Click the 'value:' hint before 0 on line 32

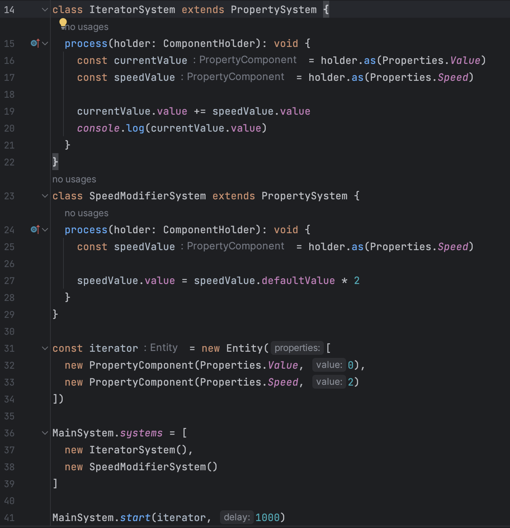(329, 365)
